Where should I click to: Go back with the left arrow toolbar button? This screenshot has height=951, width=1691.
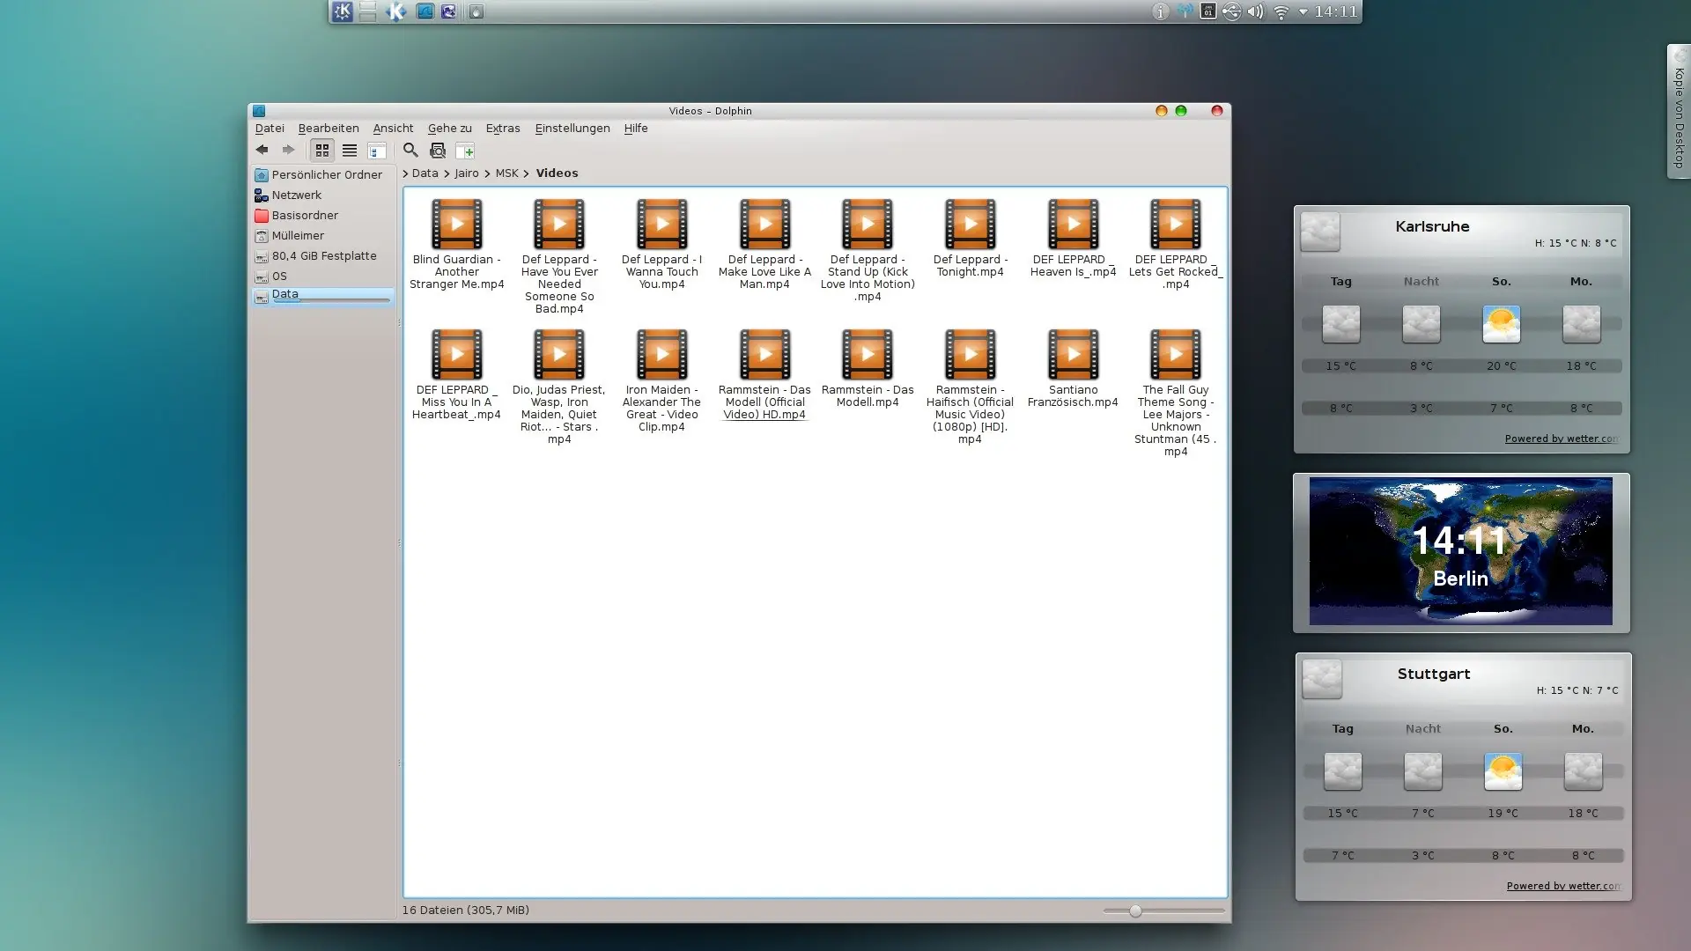click(262, 151)
